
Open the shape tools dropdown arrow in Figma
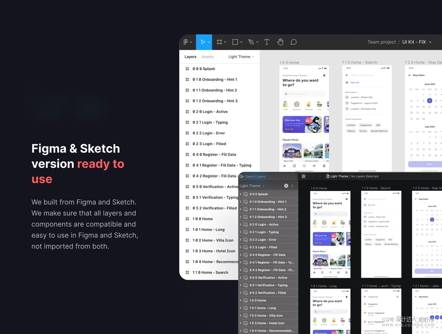tap(241, 42)
